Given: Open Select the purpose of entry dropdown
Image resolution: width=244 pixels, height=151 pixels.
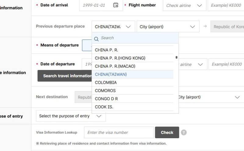Looking at the screenshot, I should (x=71, y=116).
